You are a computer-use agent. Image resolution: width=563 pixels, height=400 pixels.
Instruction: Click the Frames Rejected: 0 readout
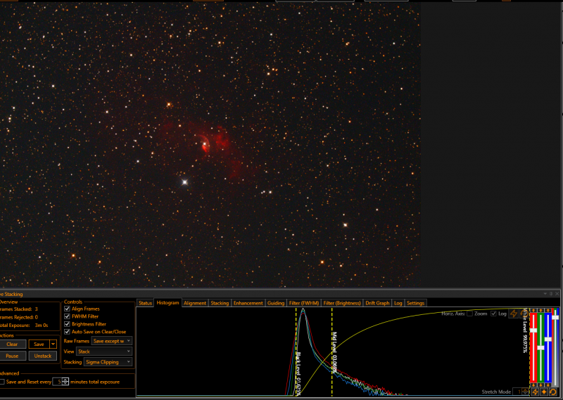[19, 317]
